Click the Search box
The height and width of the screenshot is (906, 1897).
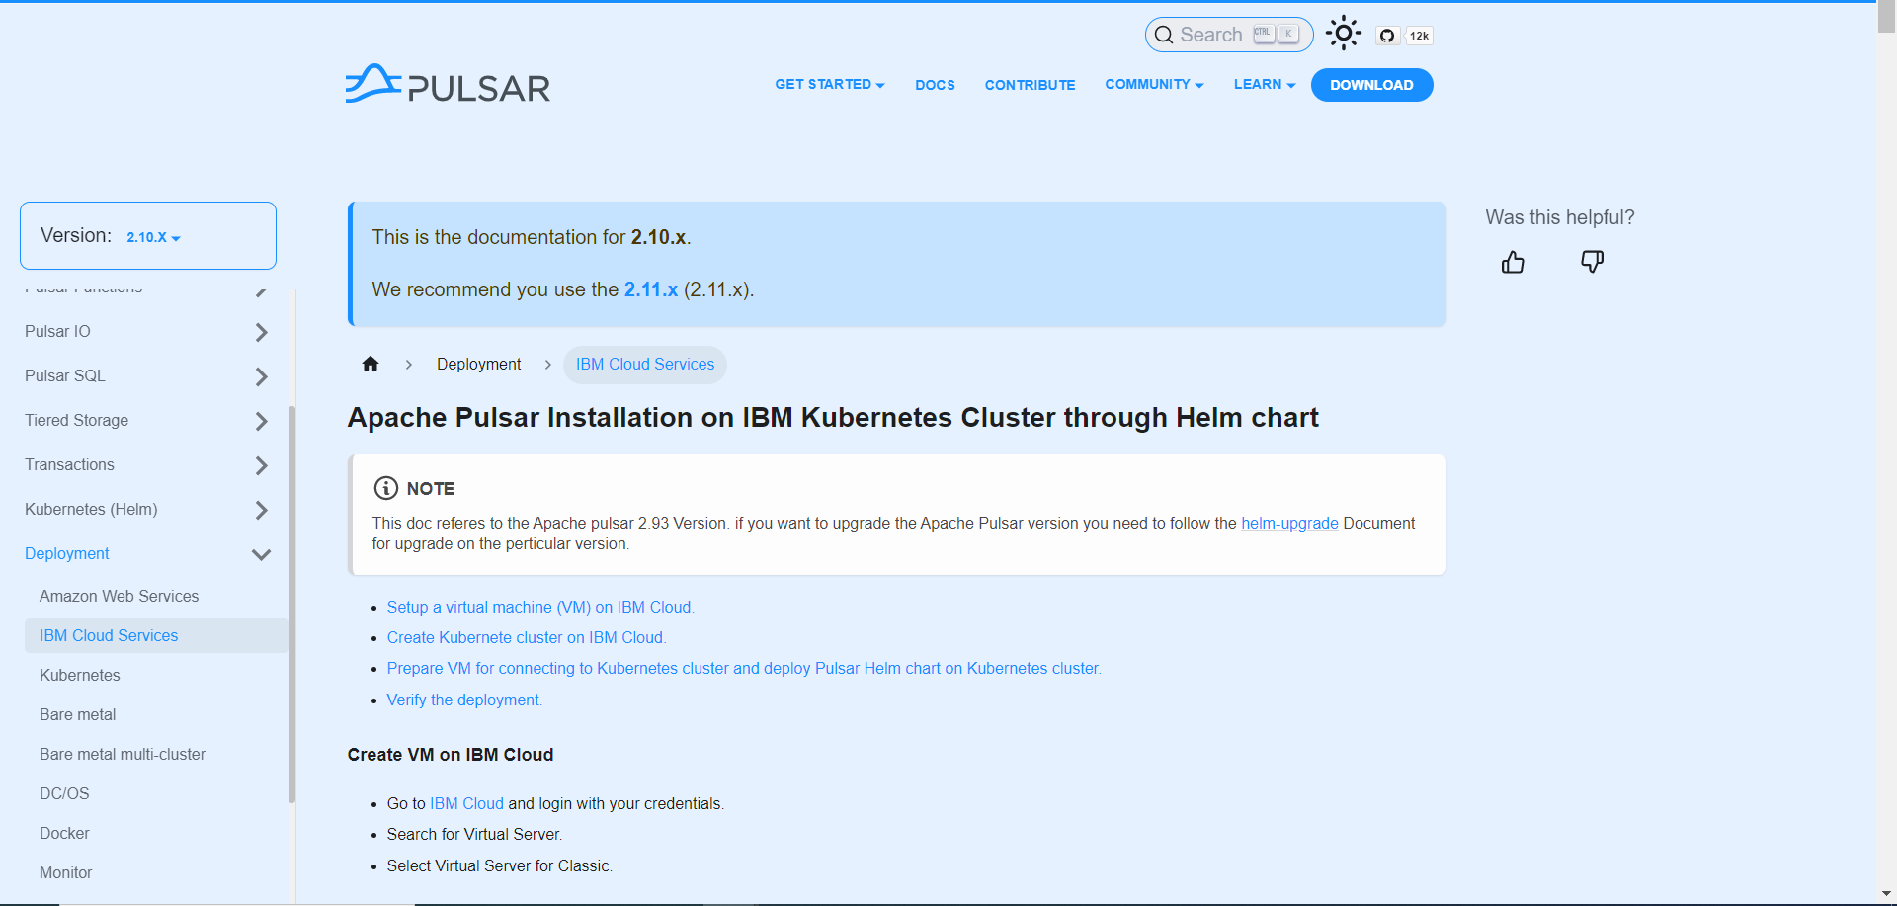coord(1229,35)
